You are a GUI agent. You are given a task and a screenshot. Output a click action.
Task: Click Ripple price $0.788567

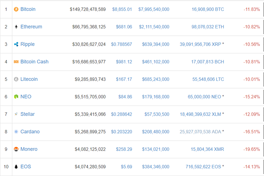pyautogui.click(x=122, y=44)
